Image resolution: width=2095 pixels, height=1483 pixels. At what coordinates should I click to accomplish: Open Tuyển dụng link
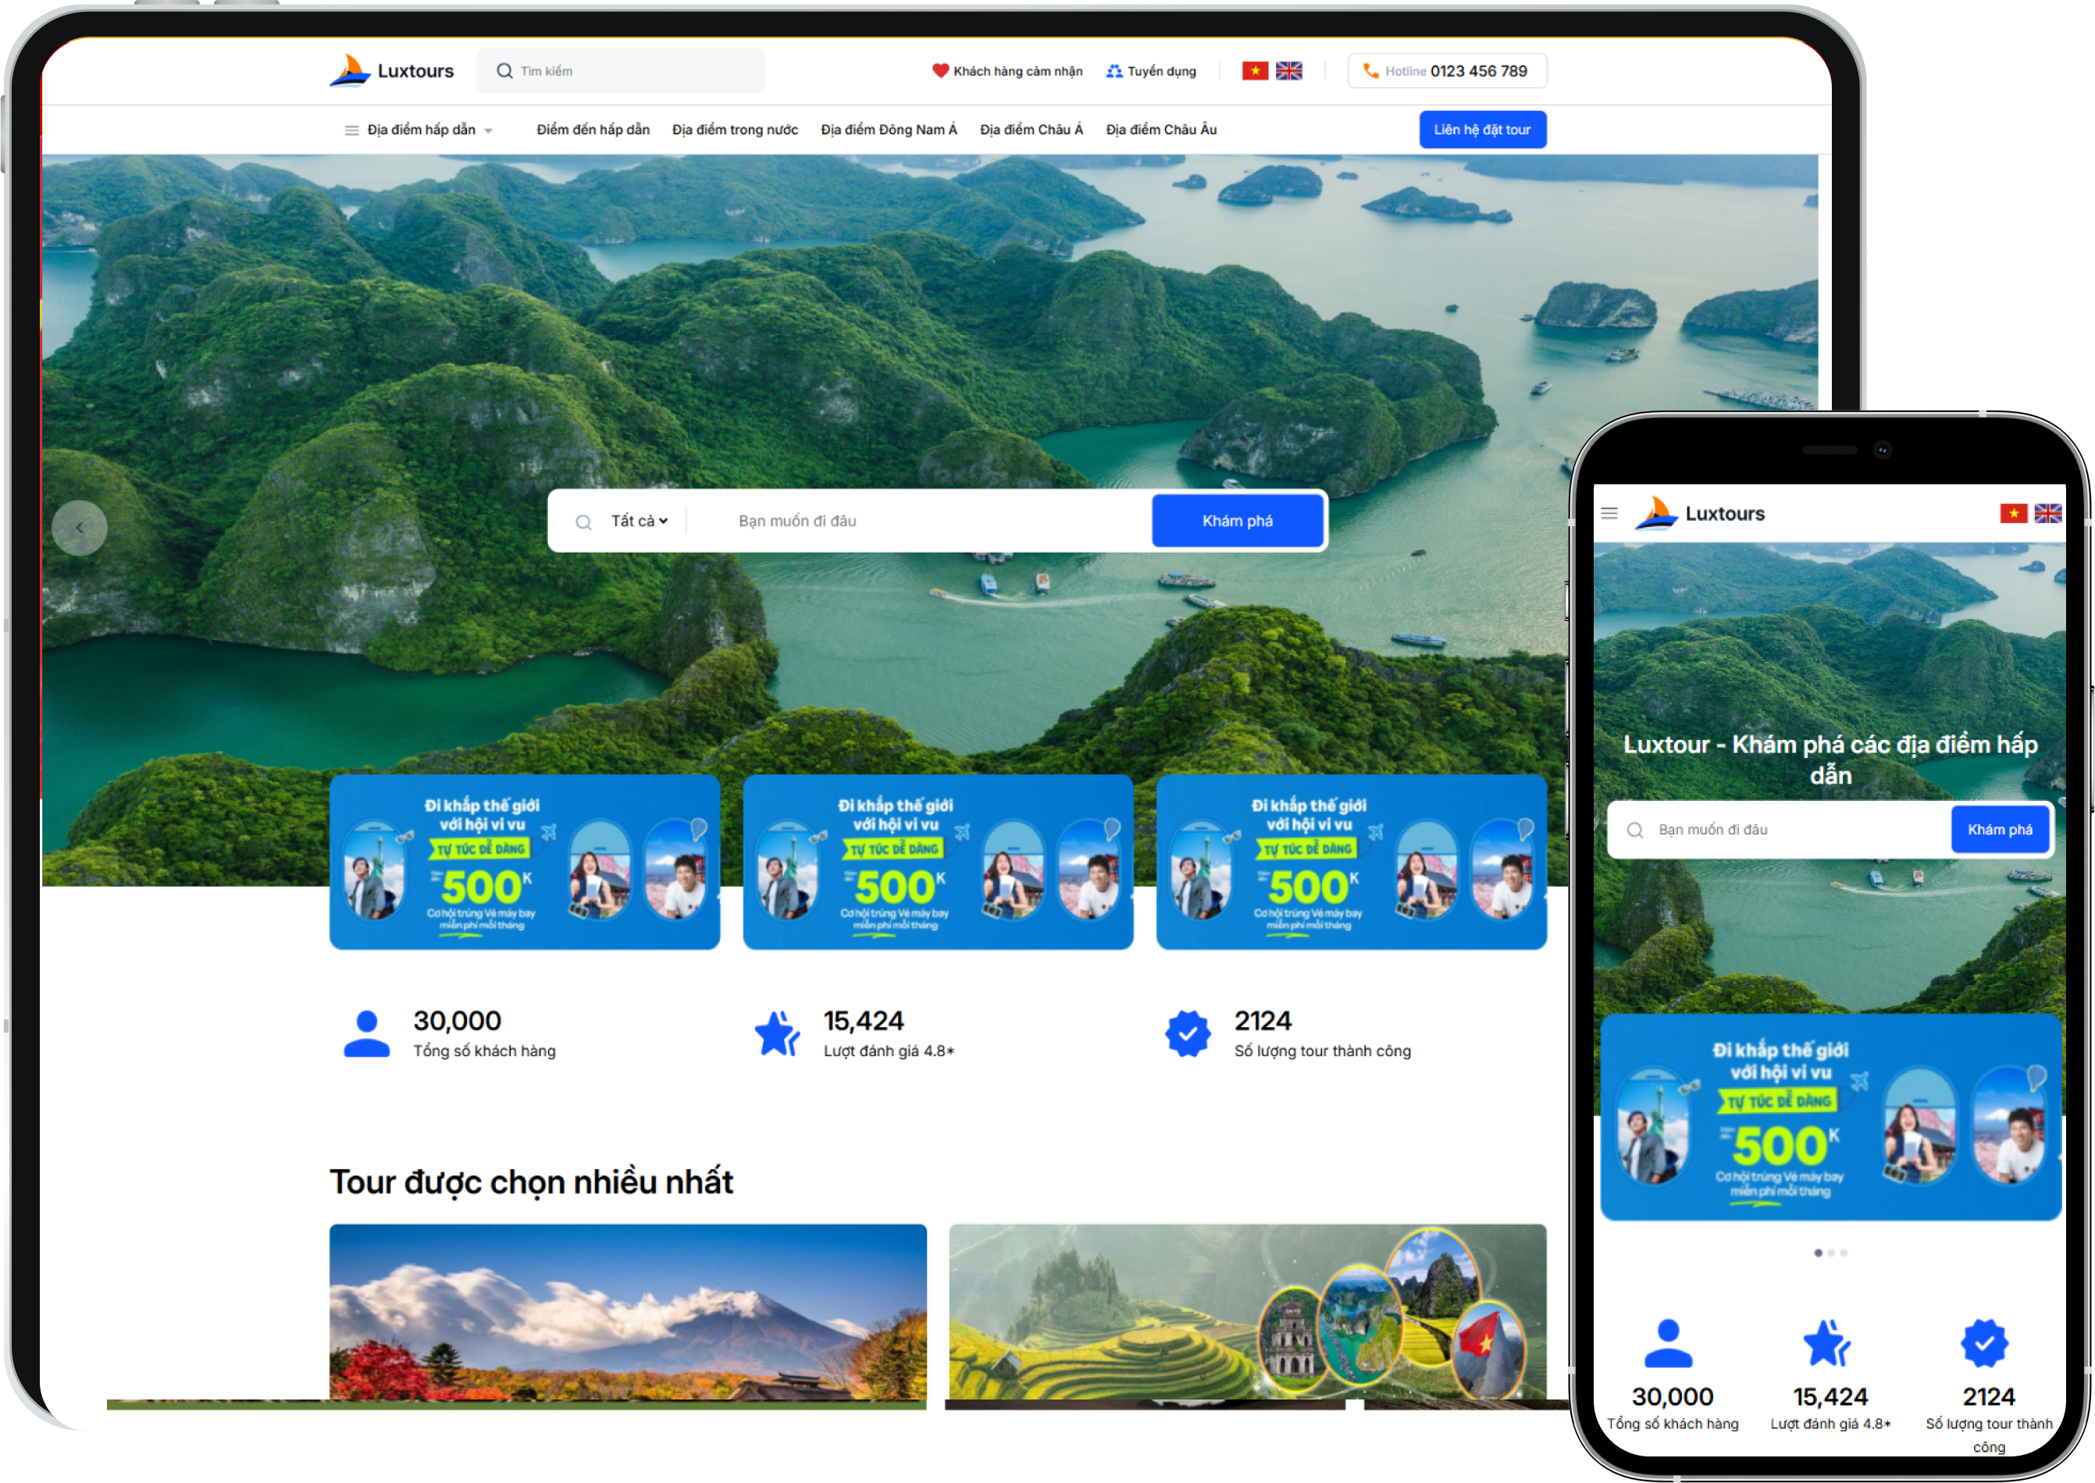click(1160, 71)
